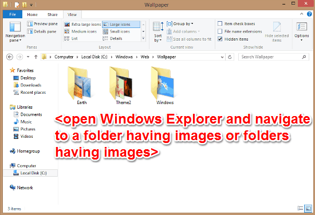Enable Item check boxes
The width and height of the screenshot is (315, 215).
pyautogui.click(x=220, y=23)
